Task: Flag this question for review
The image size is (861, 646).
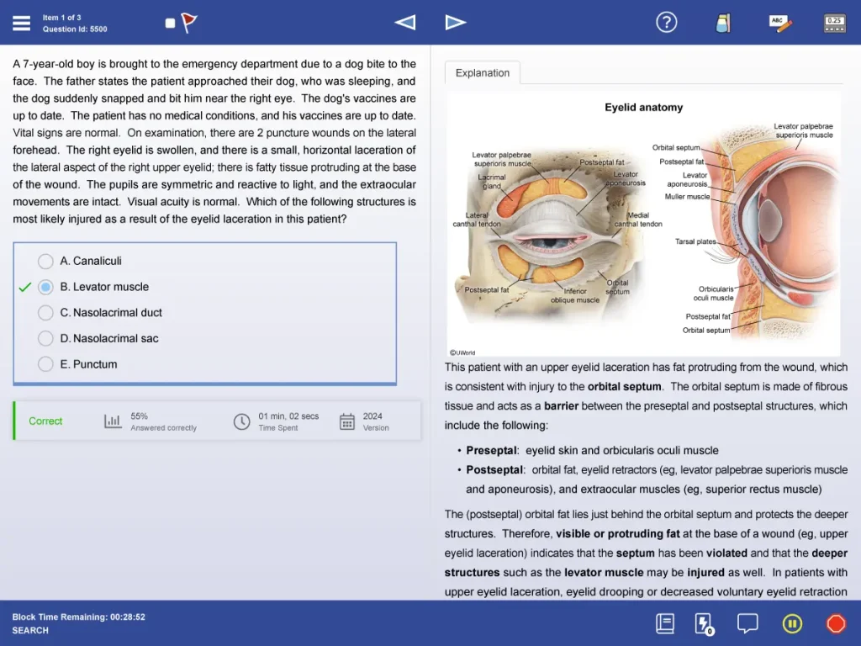Action: coord(187,22)
